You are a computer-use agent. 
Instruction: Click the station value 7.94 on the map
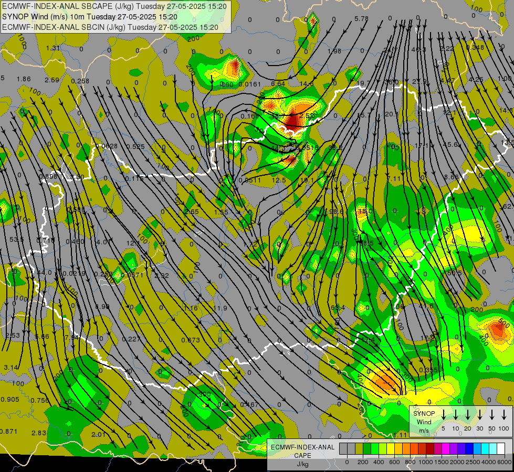[72, 337]
